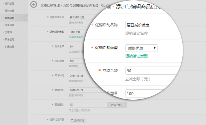Open 预售管理 in the sidebar
Screen dimensions: 206x125
coord(10,39)
